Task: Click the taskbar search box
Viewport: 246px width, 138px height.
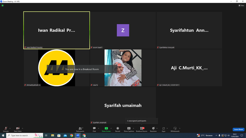Action: (25, 135)
